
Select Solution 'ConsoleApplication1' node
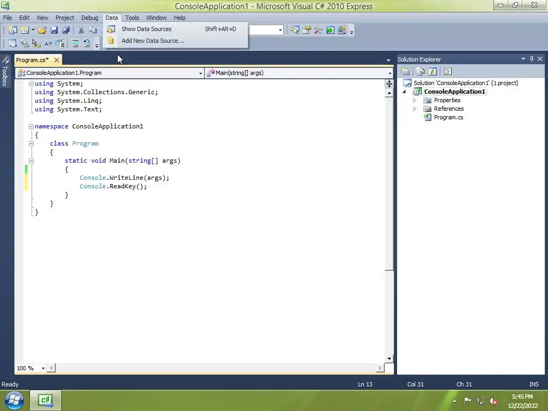coord(466,83)
